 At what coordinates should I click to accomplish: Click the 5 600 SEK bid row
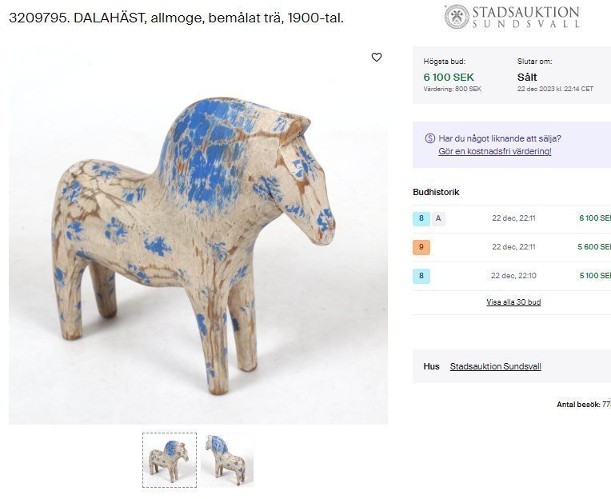tap(512, 247)
